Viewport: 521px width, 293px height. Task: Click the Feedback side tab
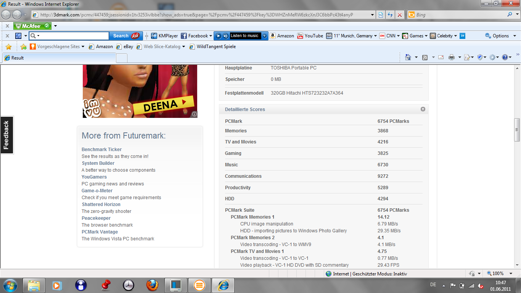click(x=6, y=135)
